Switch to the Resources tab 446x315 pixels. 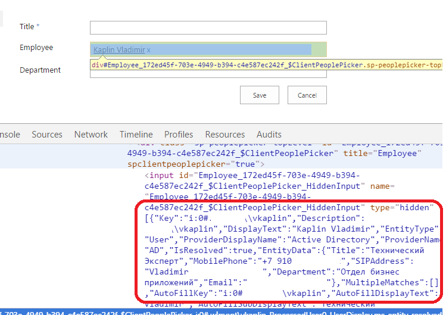(x=225, y=135)
